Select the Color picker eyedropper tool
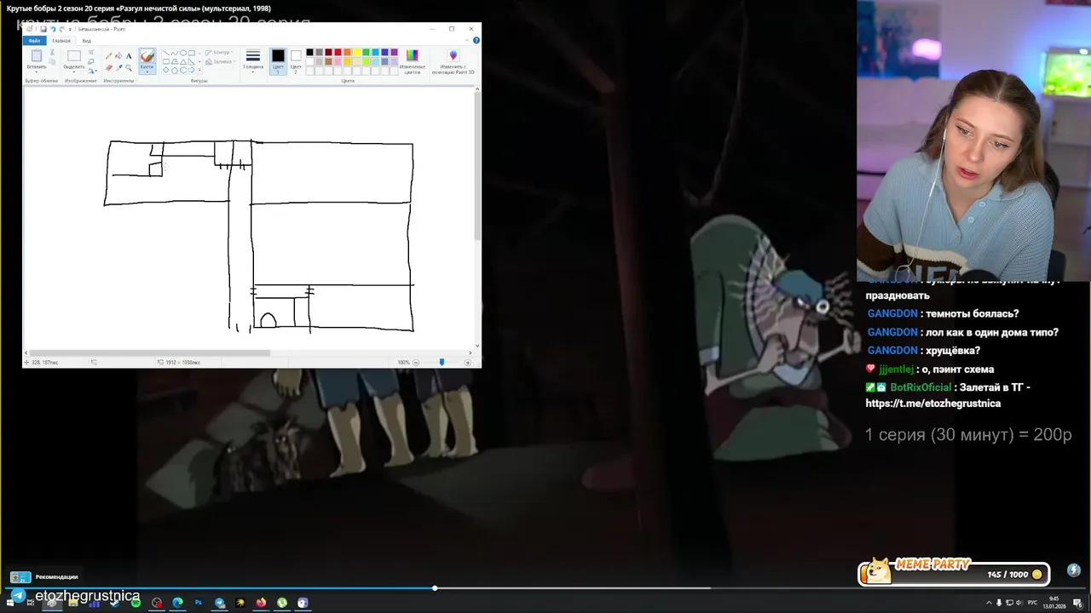 click(118, 68)
